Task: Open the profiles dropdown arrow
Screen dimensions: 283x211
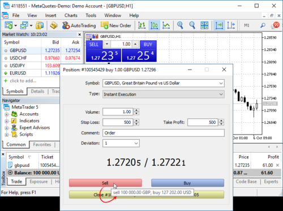Action: 31,25
